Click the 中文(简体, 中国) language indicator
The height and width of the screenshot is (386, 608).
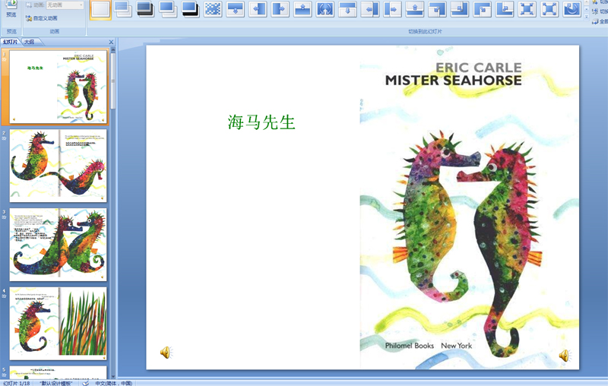point(113,383)
